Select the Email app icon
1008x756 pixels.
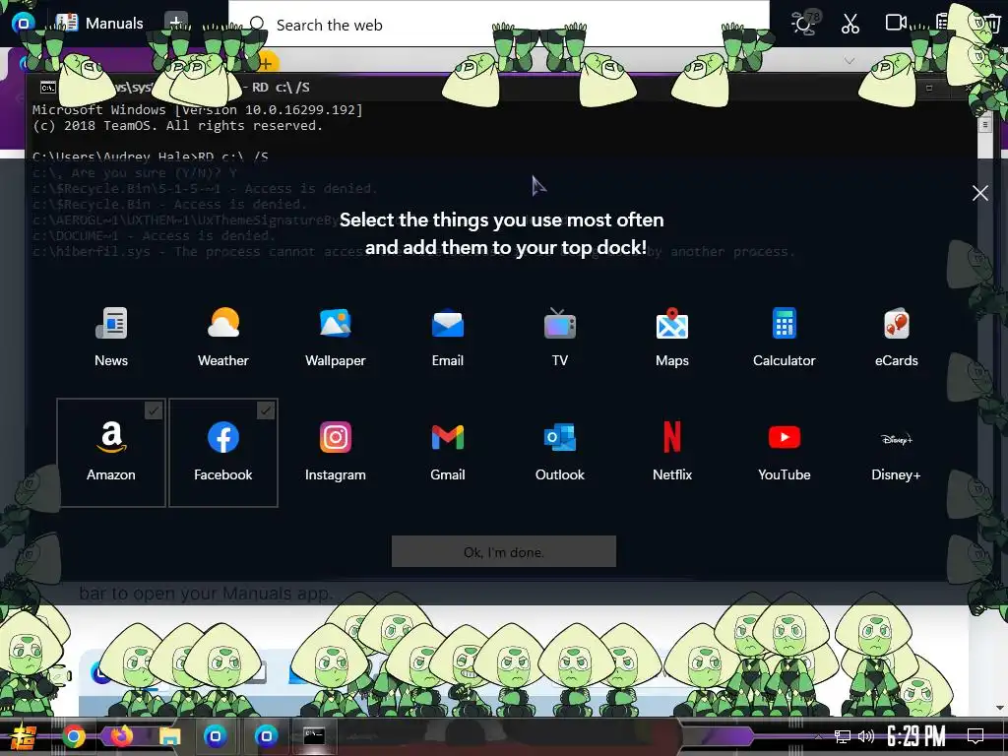coord(448,323)
